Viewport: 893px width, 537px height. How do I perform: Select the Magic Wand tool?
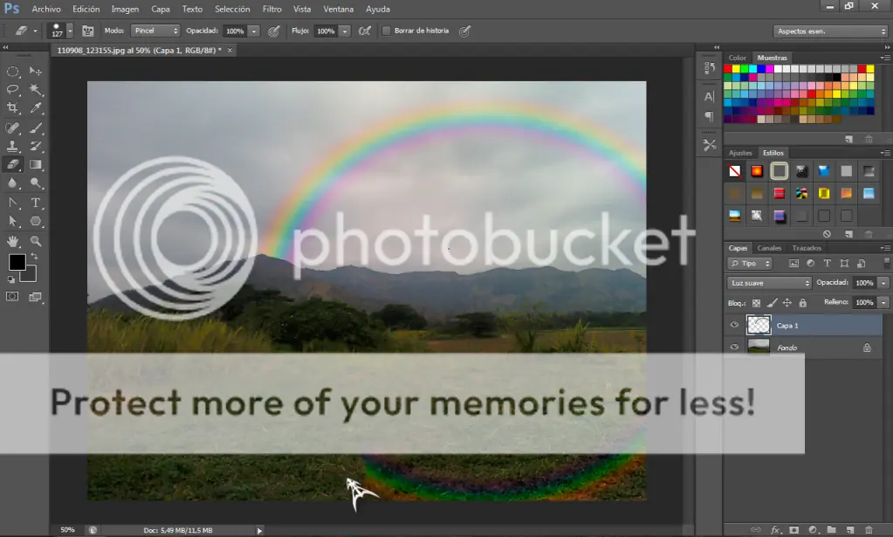35,89
